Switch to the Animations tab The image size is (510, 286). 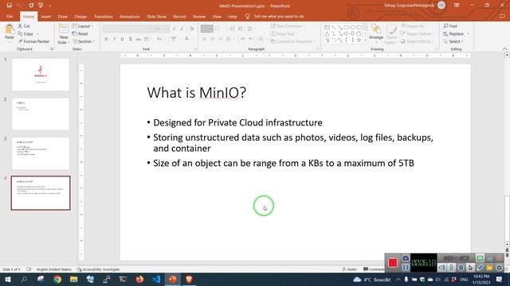pos(129,16)
